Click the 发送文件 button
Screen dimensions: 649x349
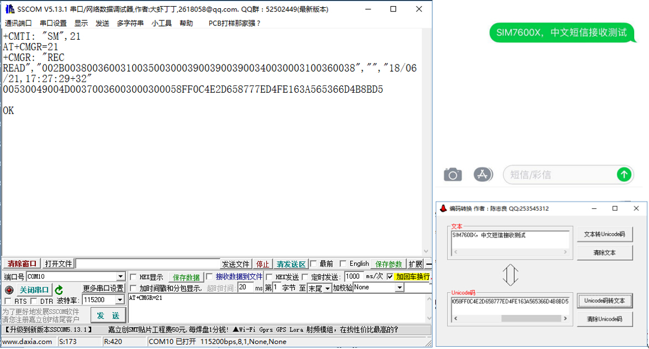(235, 264)
